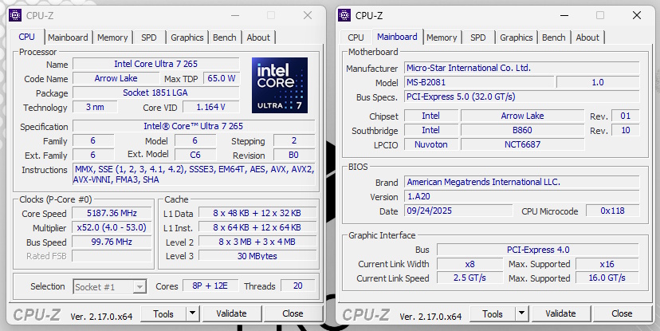Click processor name field Intel Core Ultra 7 265
Image resolution: width=660 pixels, height=331 pixels.
click(x=155, y=64)
